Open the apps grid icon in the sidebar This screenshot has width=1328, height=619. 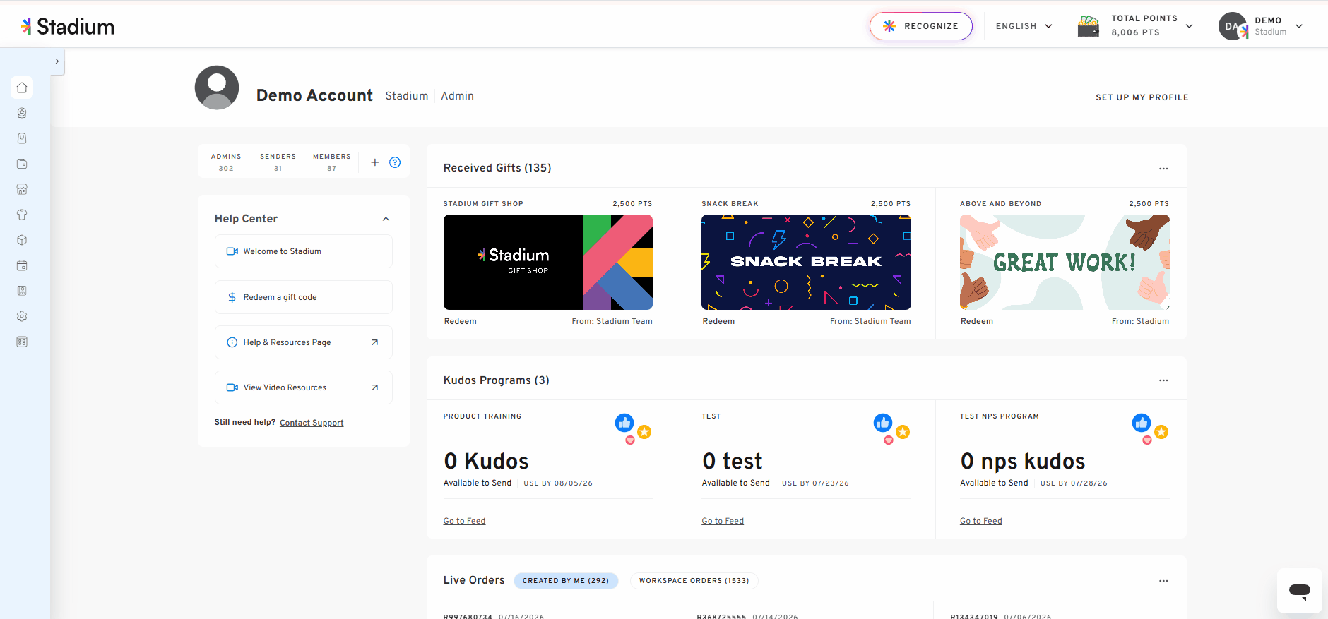point(22,342)
